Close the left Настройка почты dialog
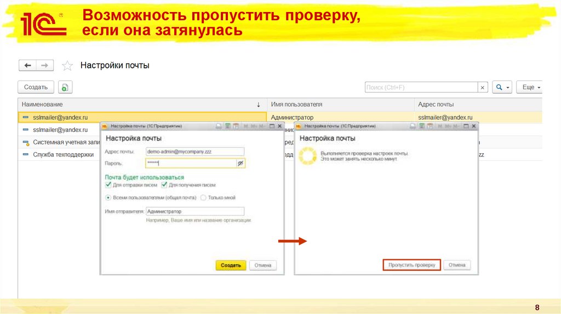561x314 pixels. 280,126
